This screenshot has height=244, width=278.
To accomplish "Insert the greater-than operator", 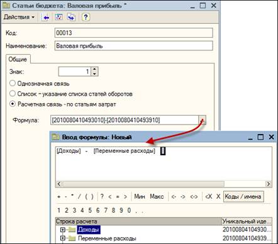I will [x=125, y=197].
